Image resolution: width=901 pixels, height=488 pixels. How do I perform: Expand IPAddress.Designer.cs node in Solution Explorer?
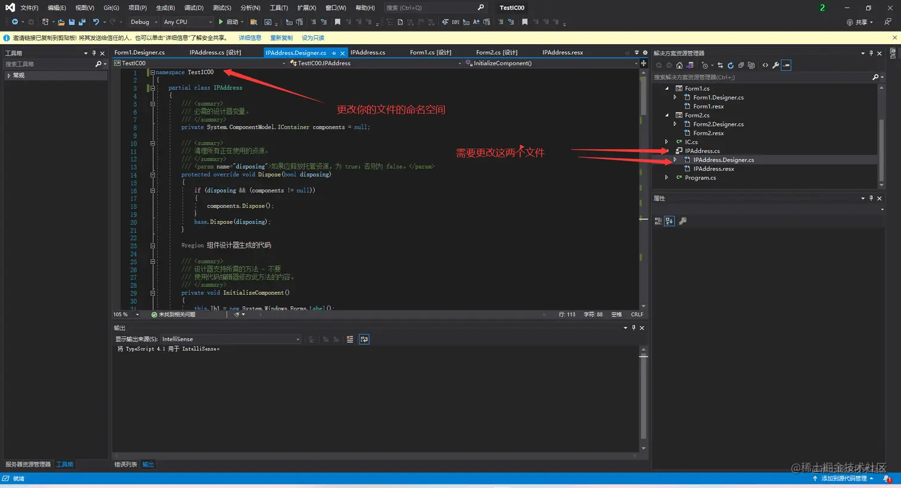click(675, 160)
